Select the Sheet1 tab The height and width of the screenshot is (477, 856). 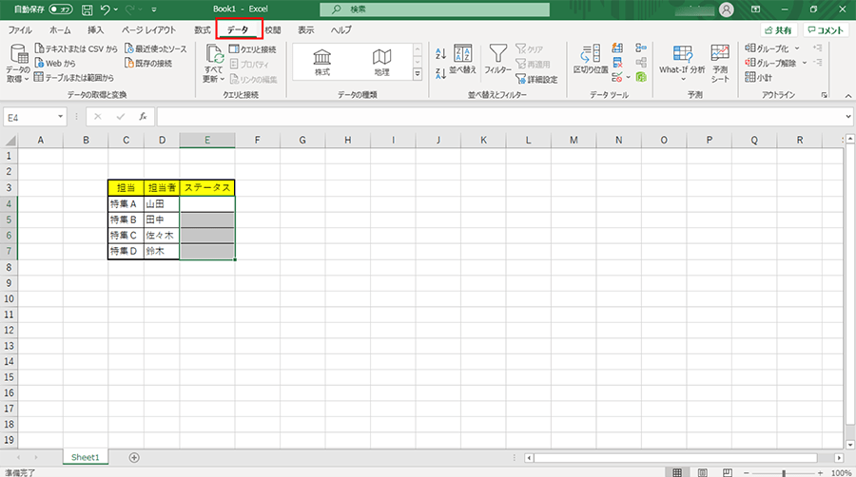coord(86,457)
